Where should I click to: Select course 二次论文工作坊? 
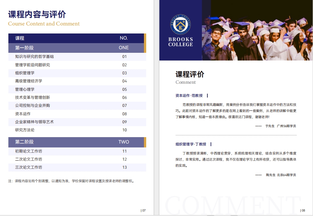pyautogui.click(x=29, y=159)
